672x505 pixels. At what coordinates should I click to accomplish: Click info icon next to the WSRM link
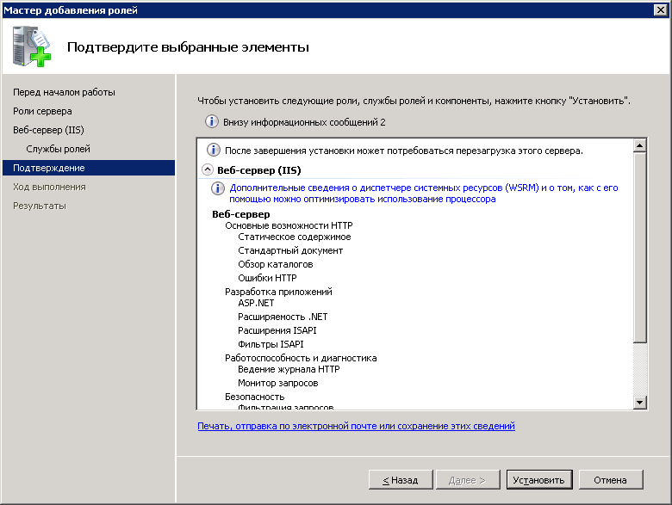[x=218, y=188]
